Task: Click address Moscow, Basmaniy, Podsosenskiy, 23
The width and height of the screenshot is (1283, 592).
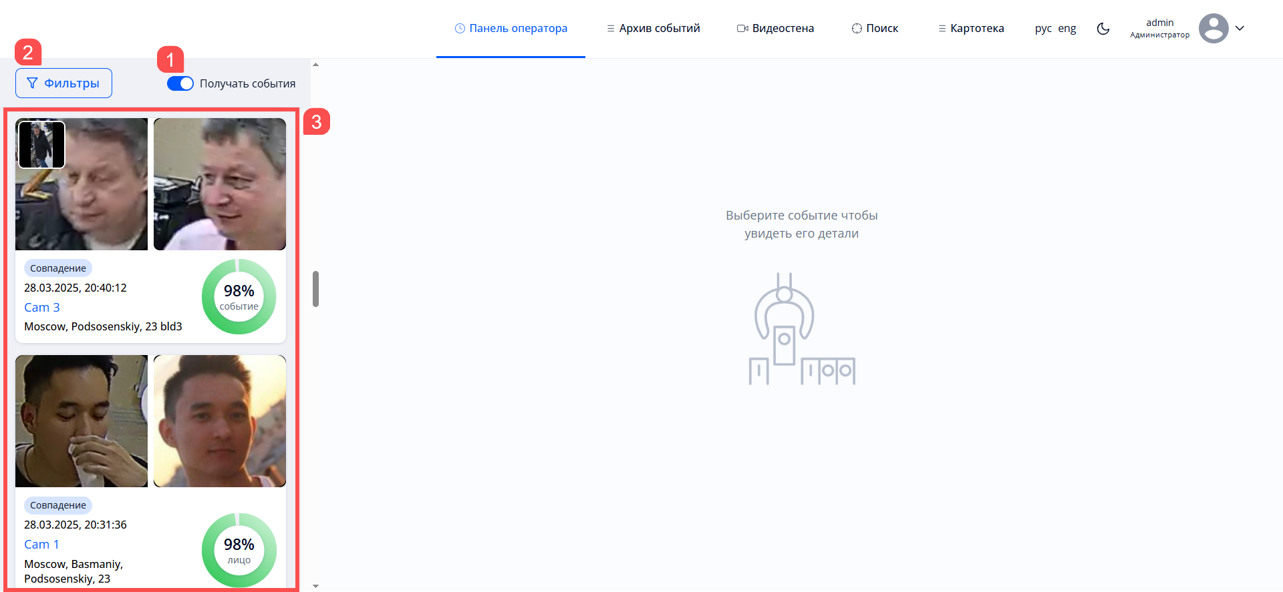Action: (74, 571)
